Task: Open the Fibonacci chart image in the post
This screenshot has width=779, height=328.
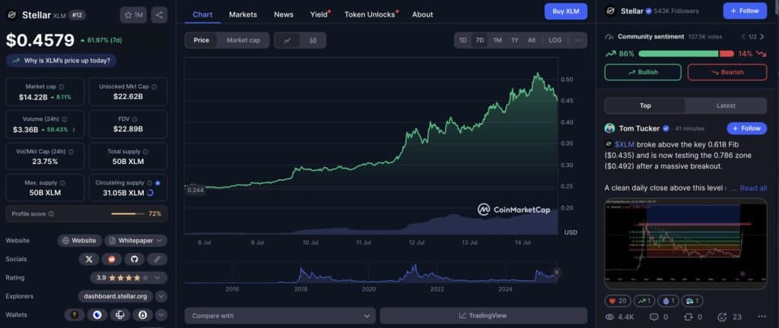Action: click(x=685, y=244)
